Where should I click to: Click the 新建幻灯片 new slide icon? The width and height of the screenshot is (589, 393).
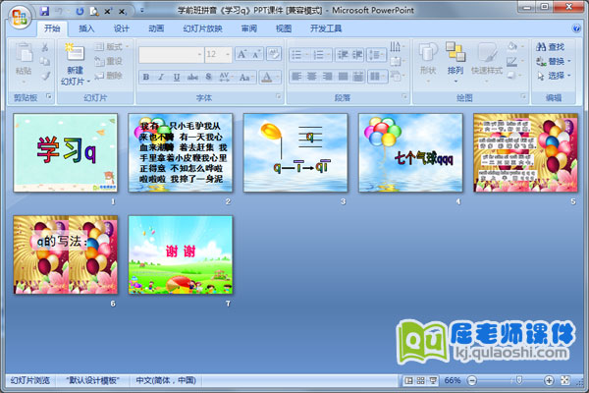point(74,53)
